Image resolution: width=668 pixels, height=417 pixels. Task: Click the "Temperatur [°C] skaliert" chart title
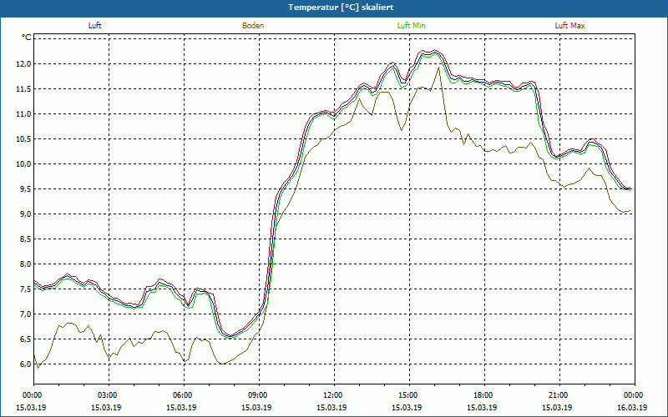point(334,8)
